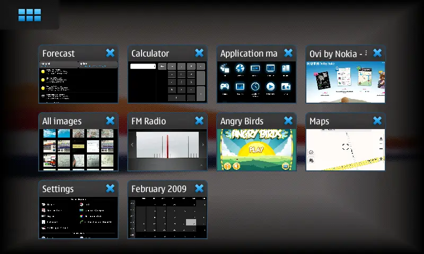Close the All images window
424x254 pixels.
click(x=110, y=121)
